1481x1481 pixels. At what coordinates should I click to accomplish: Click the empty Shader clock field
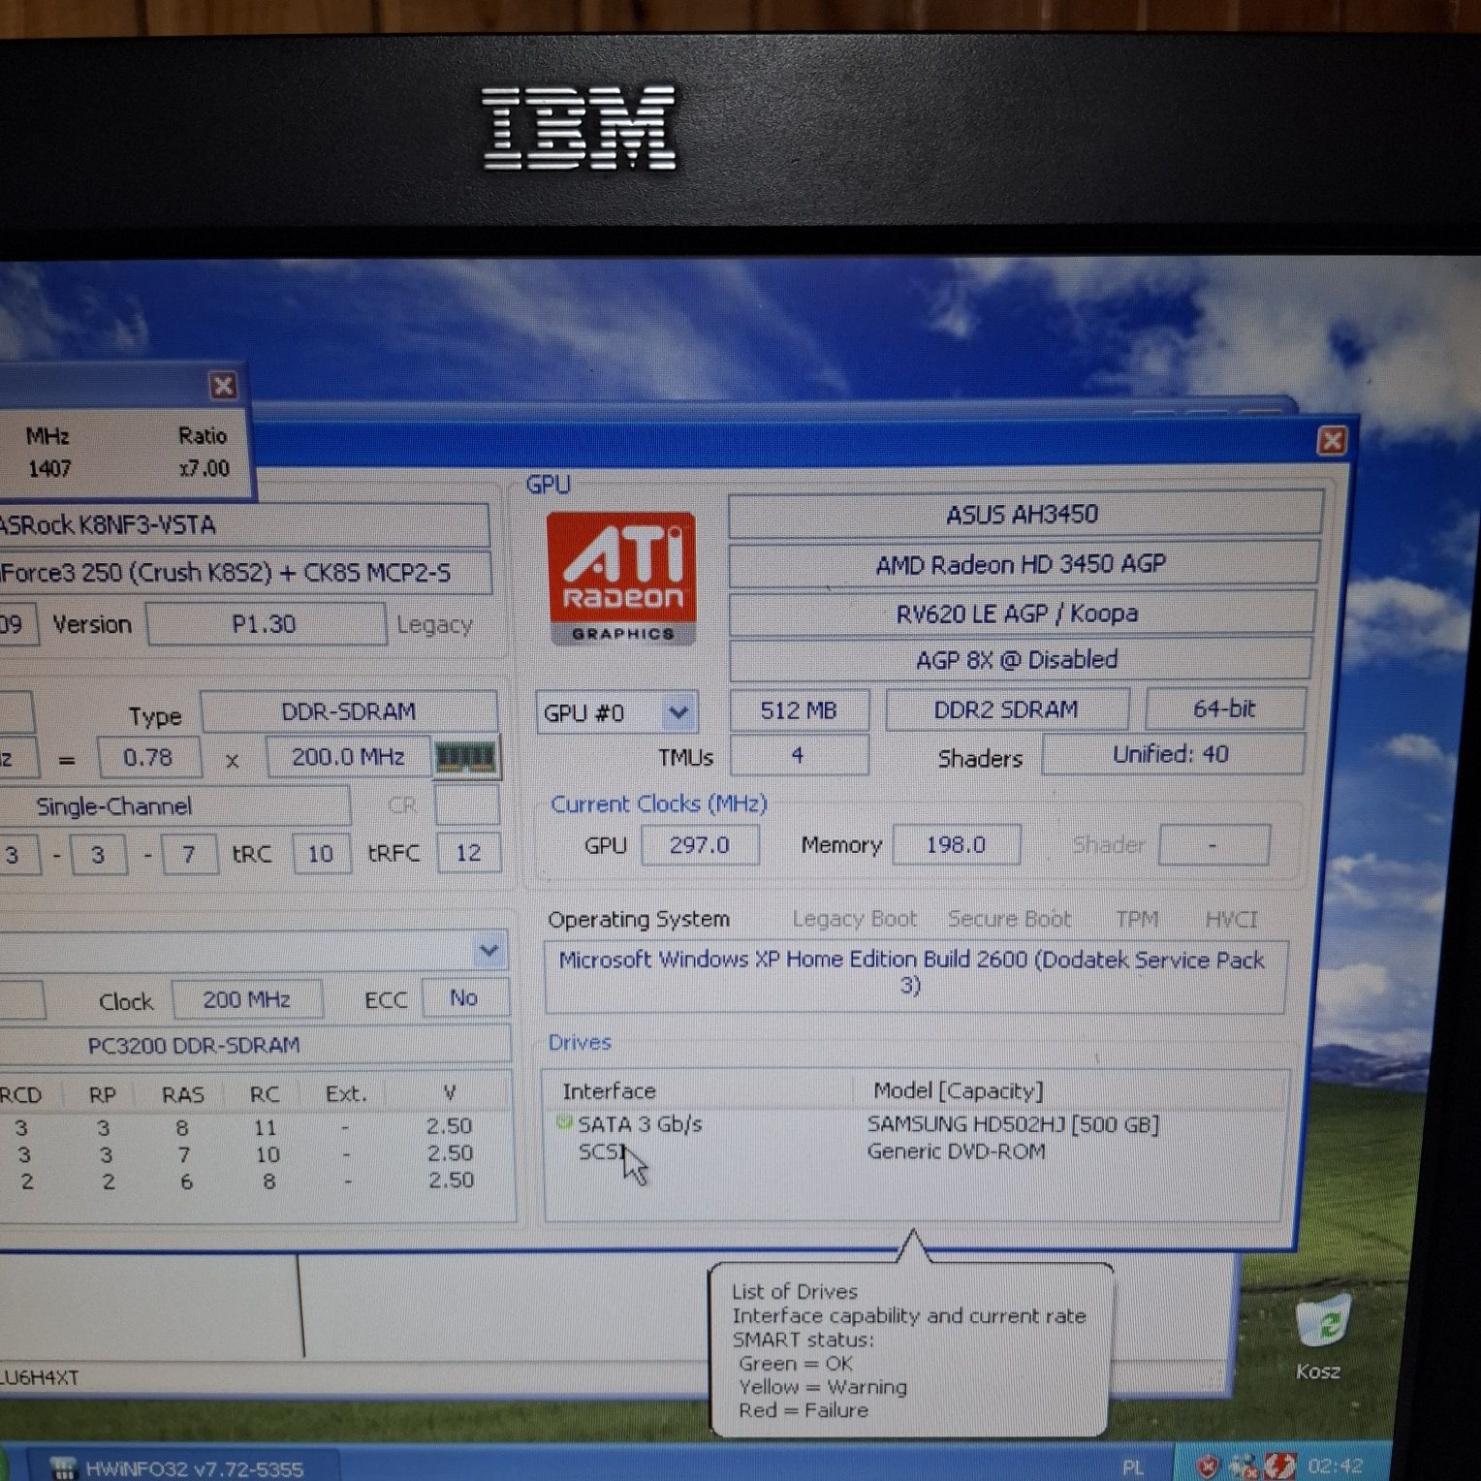click(1213, 844)
